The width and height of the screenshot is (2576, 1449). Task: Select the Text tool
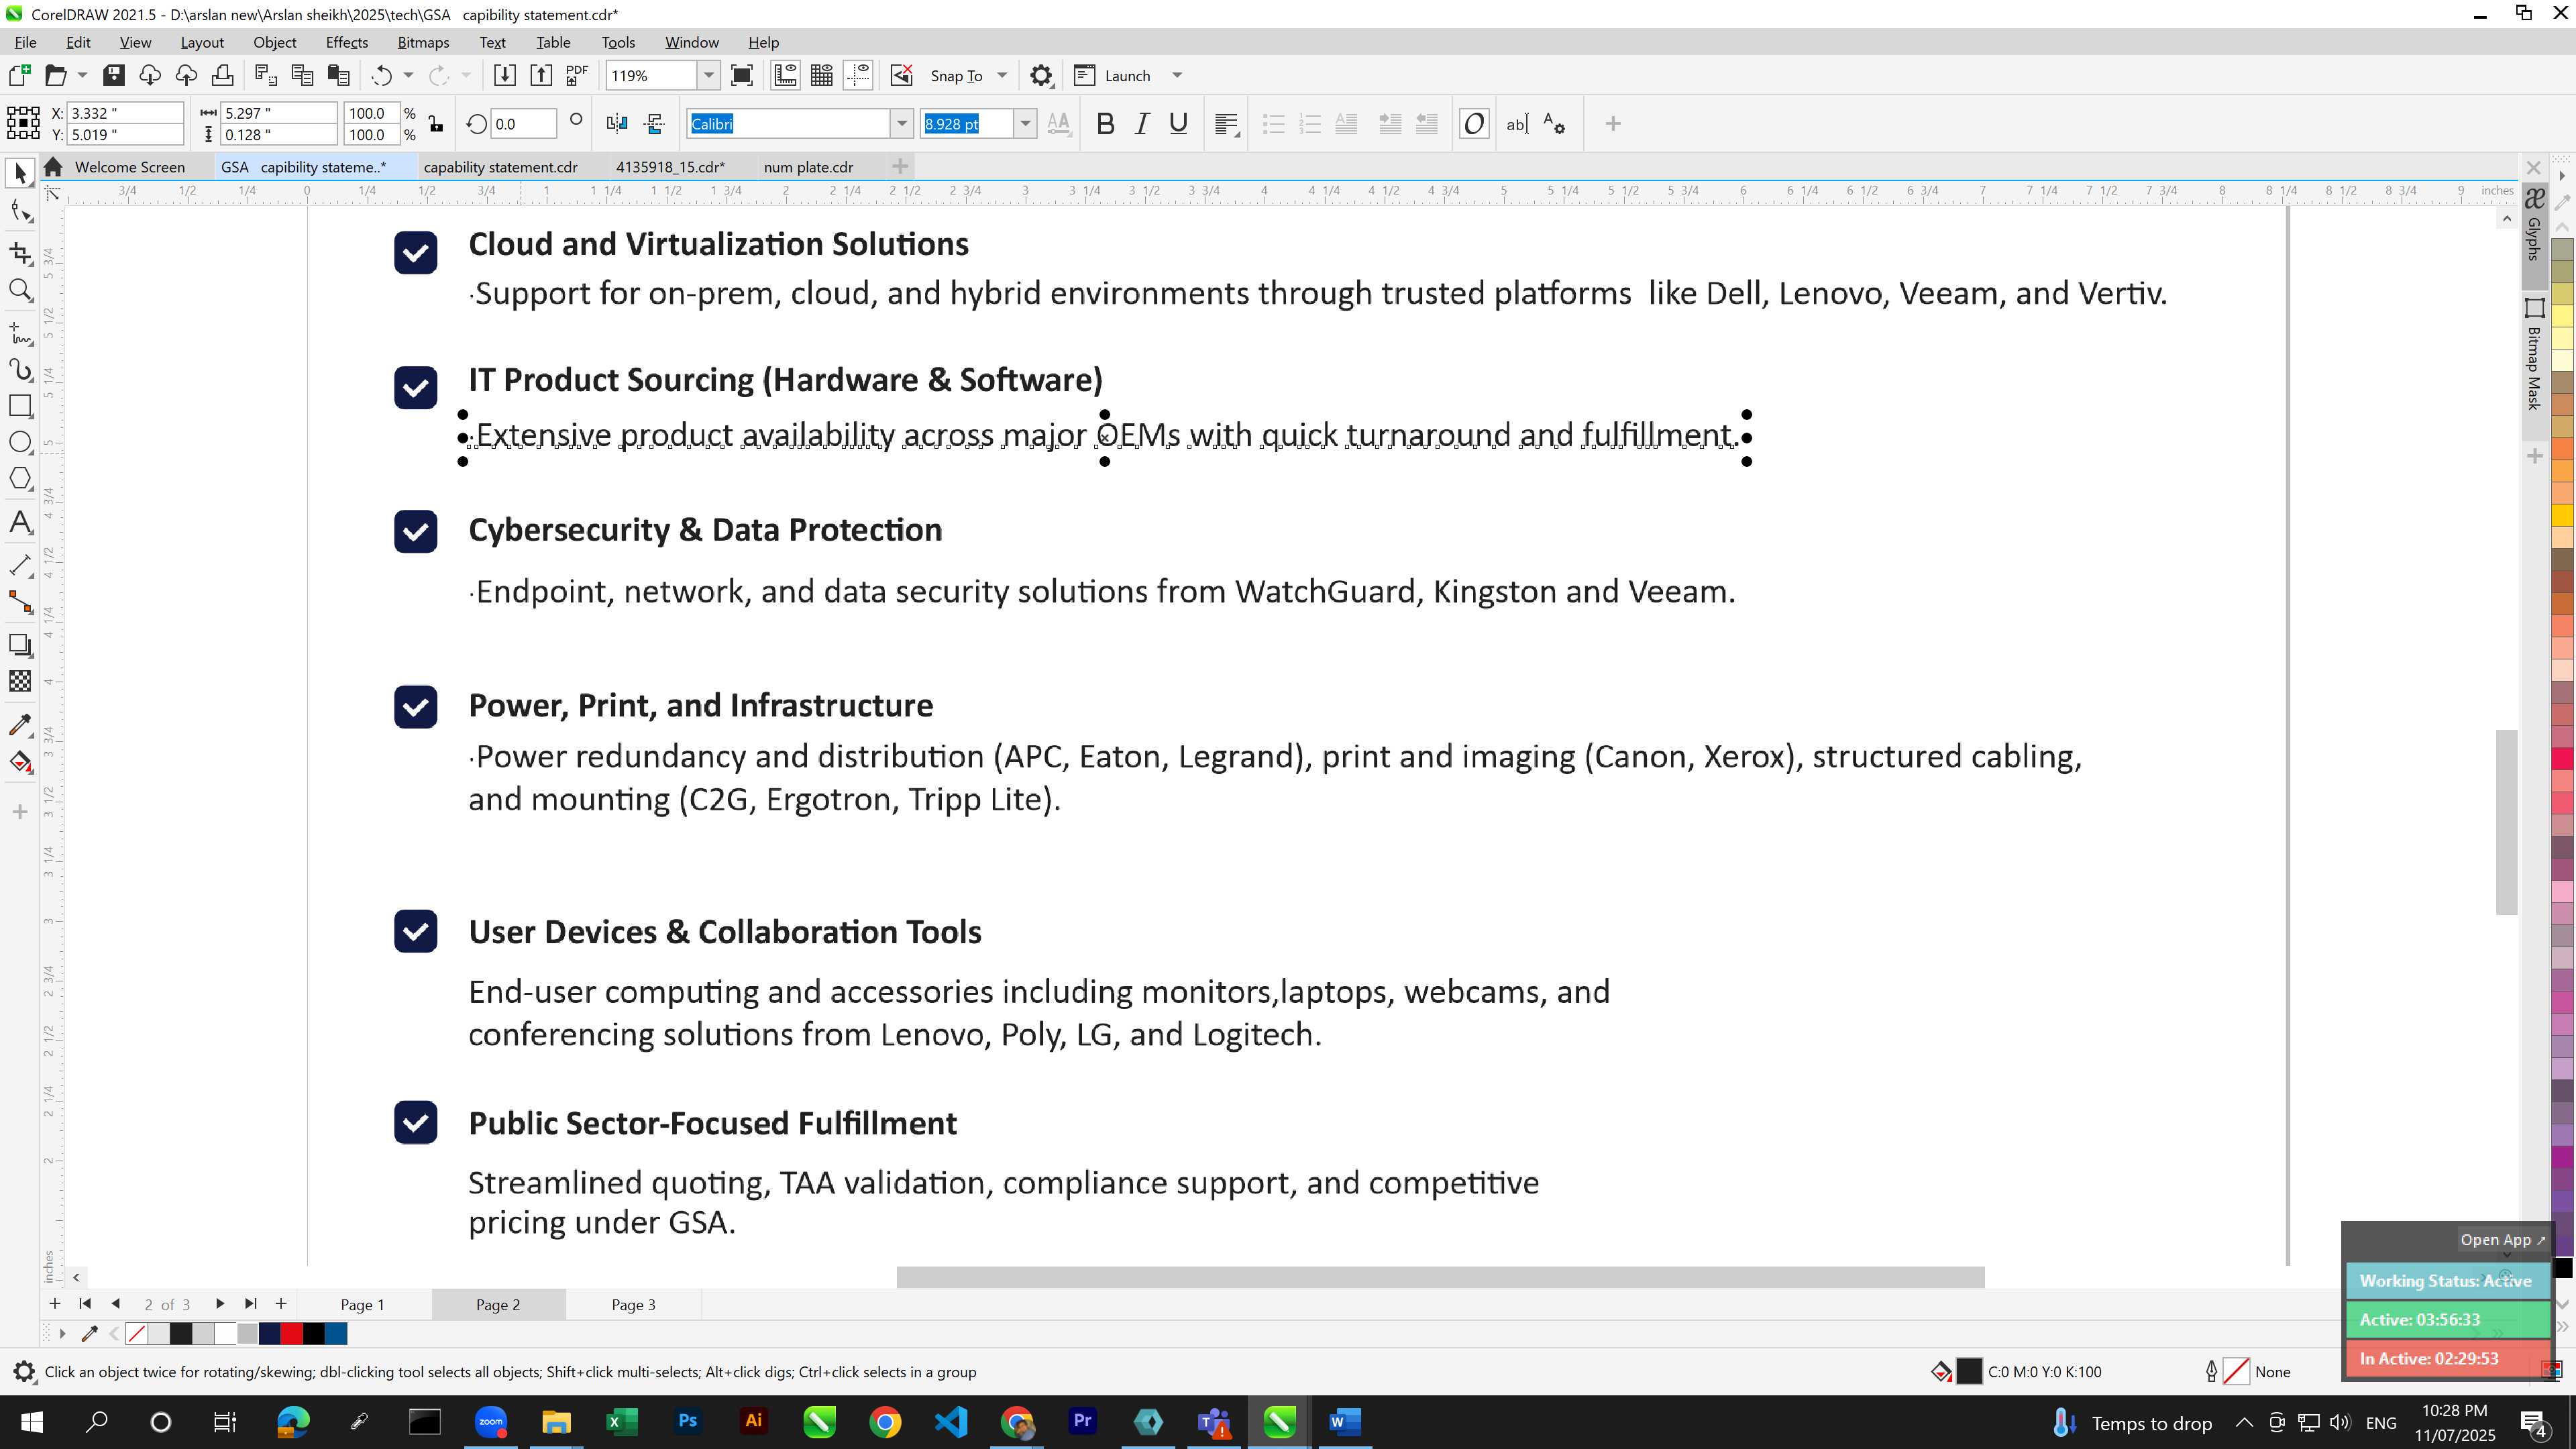click(20, 523)
